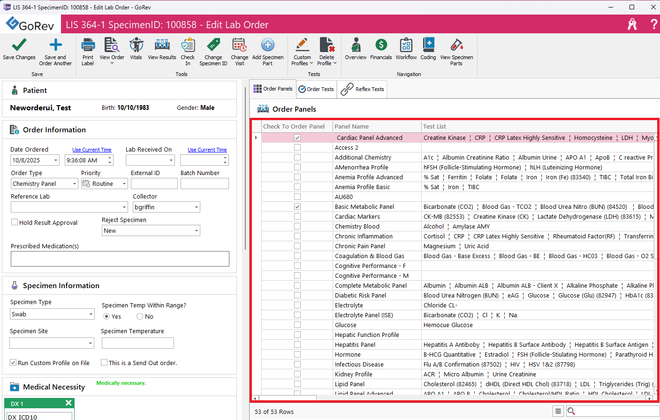The width and height of the screenshot is (660, 420).
Task: Select No for specimen temp range
Action: point(140,317)
